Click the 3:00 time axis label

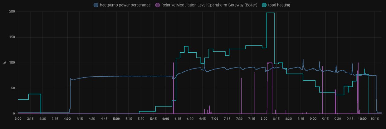point(18,119)
